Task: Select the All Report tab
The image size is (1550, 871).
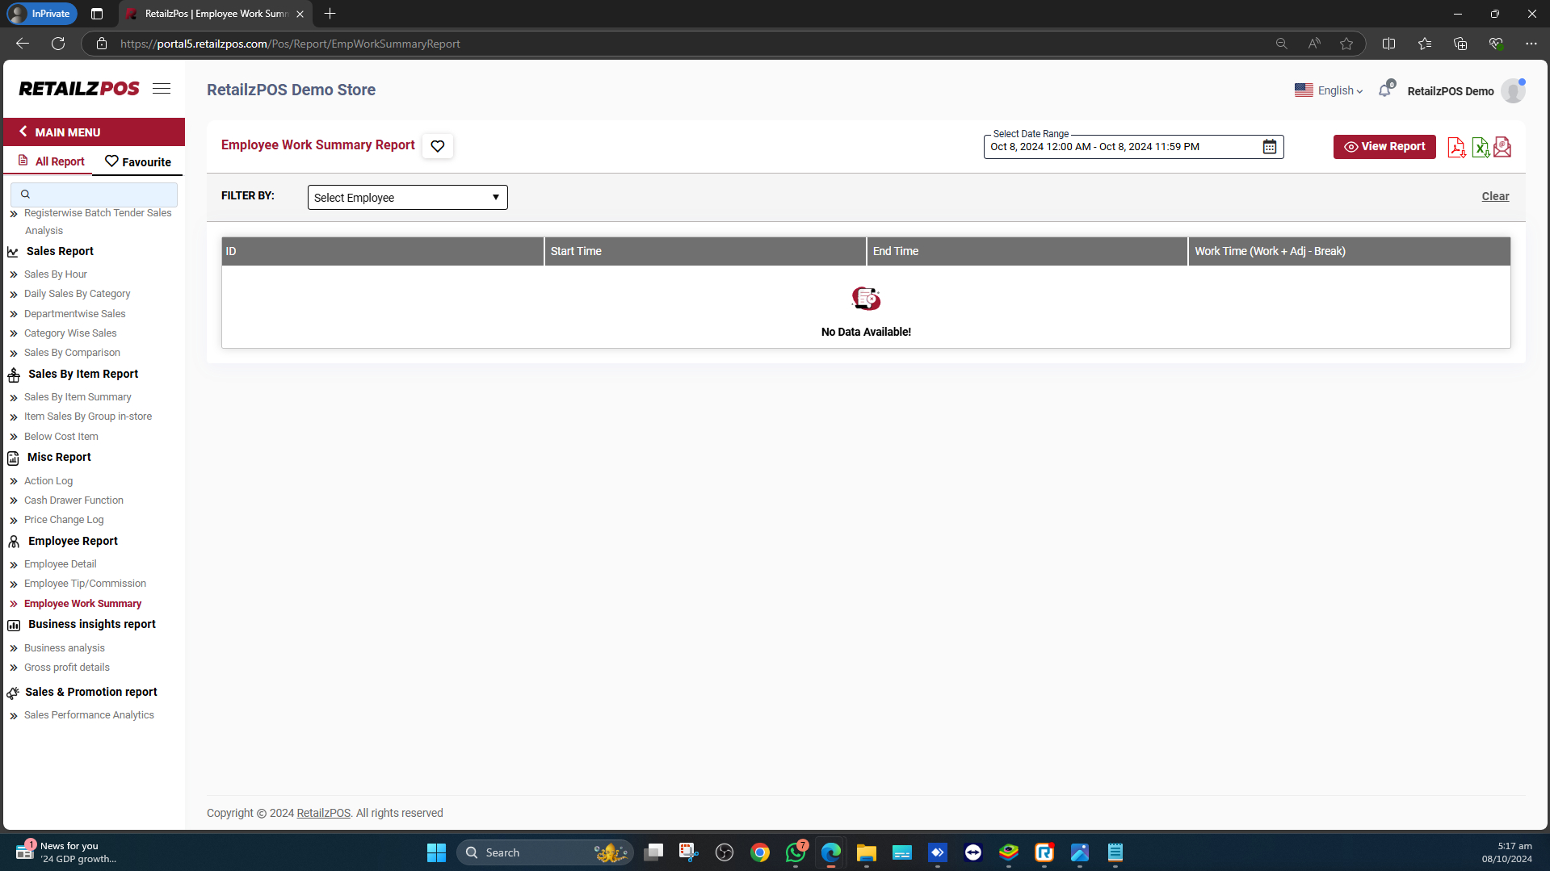Action: tap(51, 161)
